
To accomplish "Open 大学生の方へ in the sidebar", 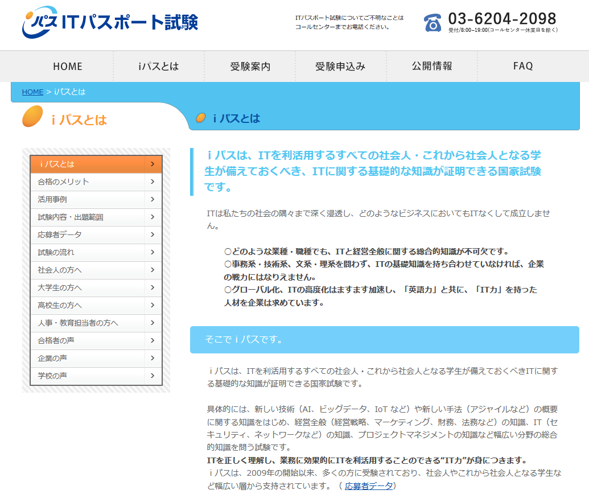I will coord(60,287).
